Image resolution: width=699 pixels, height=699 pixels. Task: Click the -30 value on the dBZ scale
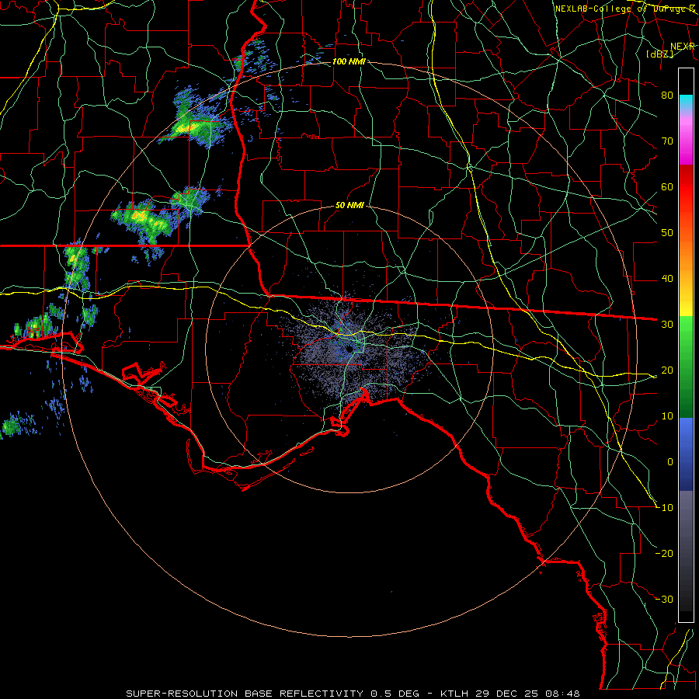click(664, 600)
